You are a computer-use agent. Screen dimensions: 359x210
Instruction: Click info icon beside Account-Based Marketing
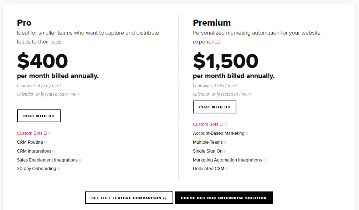click(247, 133)
